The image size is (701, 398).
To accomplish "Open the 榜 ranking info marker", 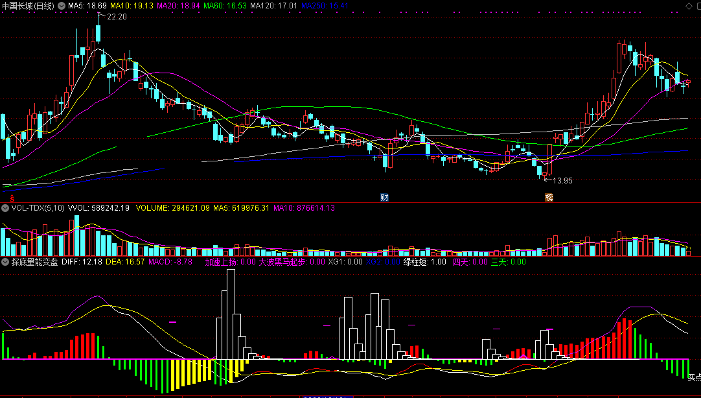I will [x=549, y=198].
